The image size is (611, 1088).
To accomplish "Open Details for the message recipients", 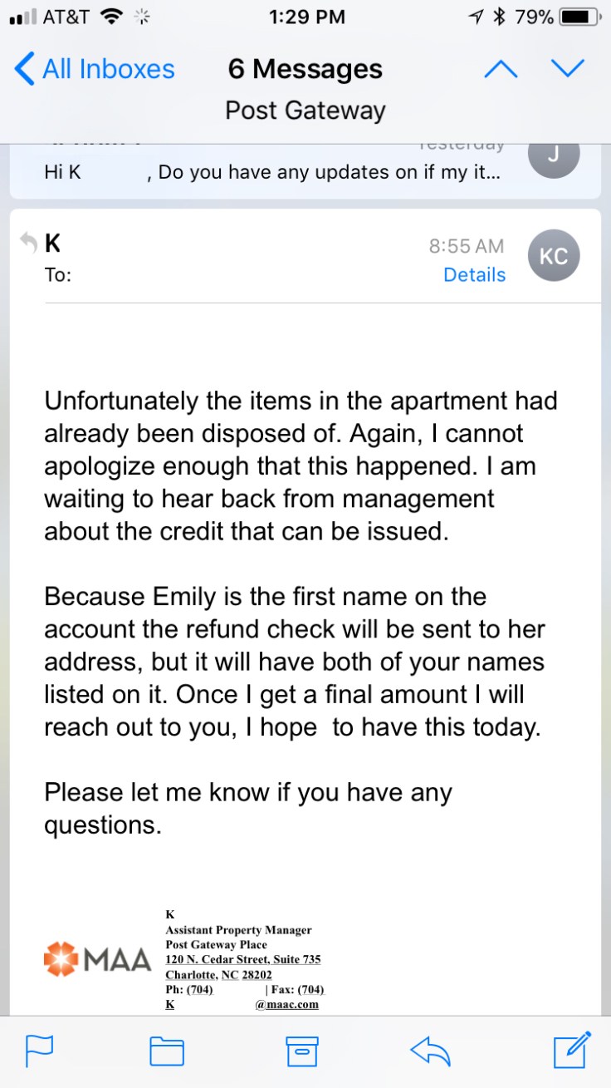I will (474, 275).
